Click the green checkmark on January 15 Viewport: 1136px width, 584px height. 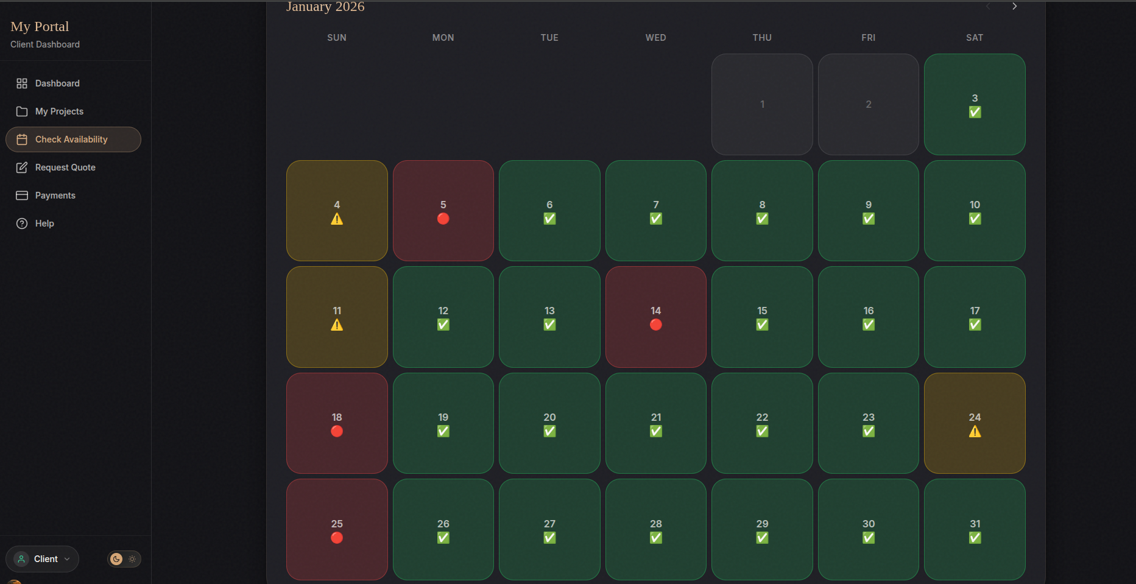pos(762,325)
